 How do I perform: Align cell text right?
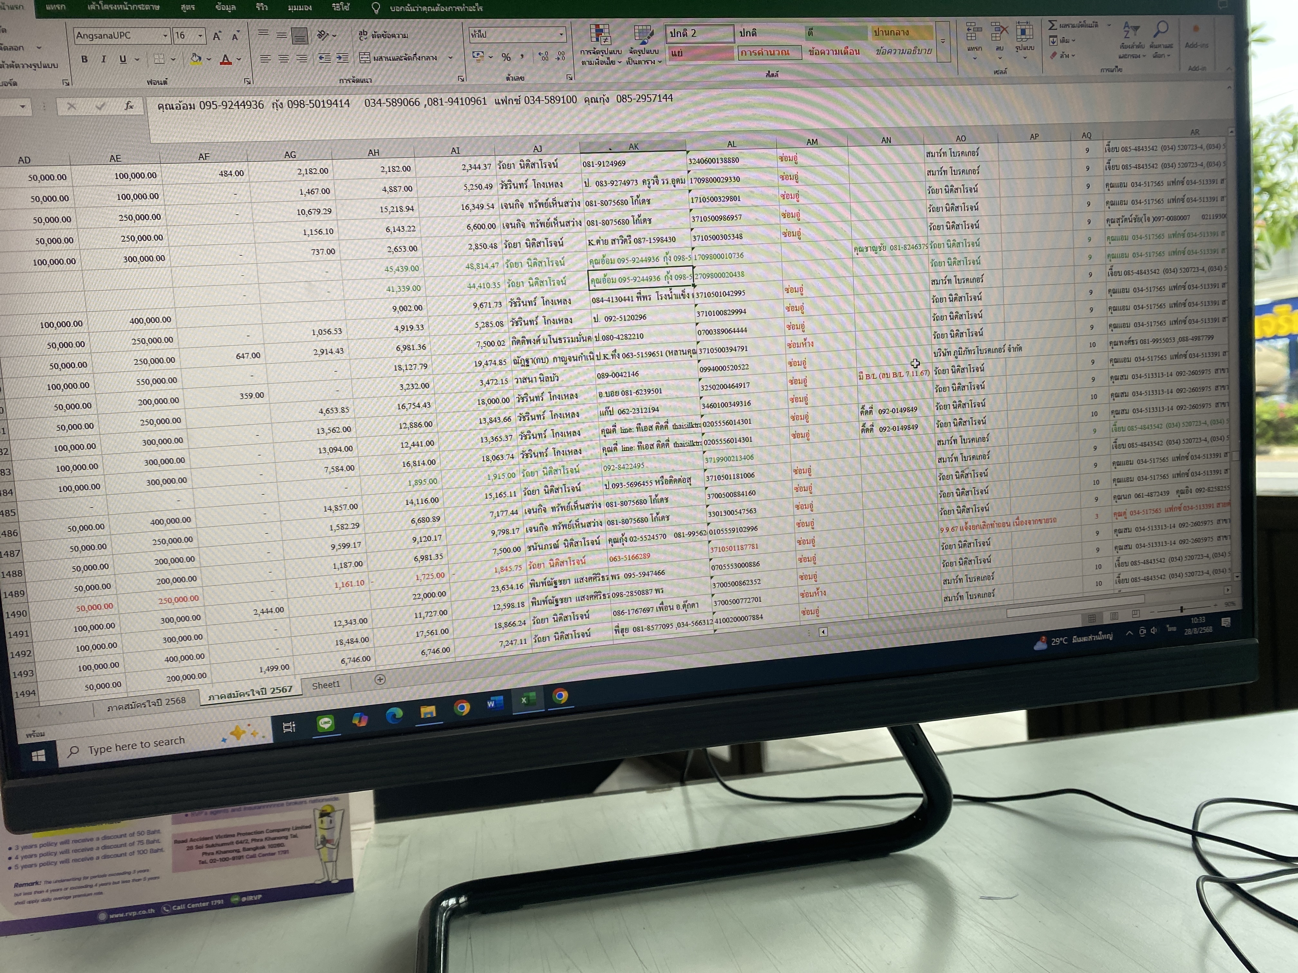302,59
